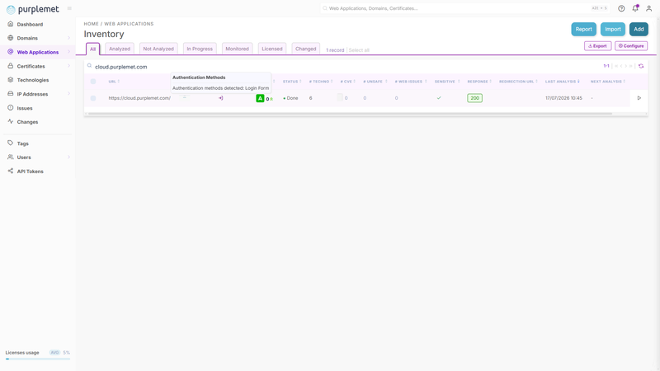Open the API Tokens page

(30, 171)
